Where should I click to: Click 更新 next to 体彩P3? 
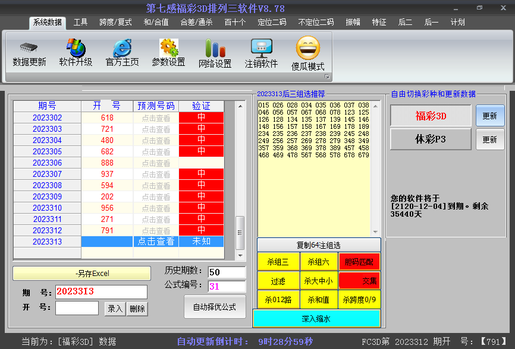[489, 139]
